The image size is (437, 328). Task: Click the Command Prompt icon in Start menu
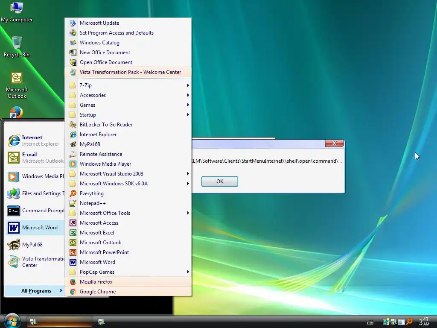pos(13,211)
